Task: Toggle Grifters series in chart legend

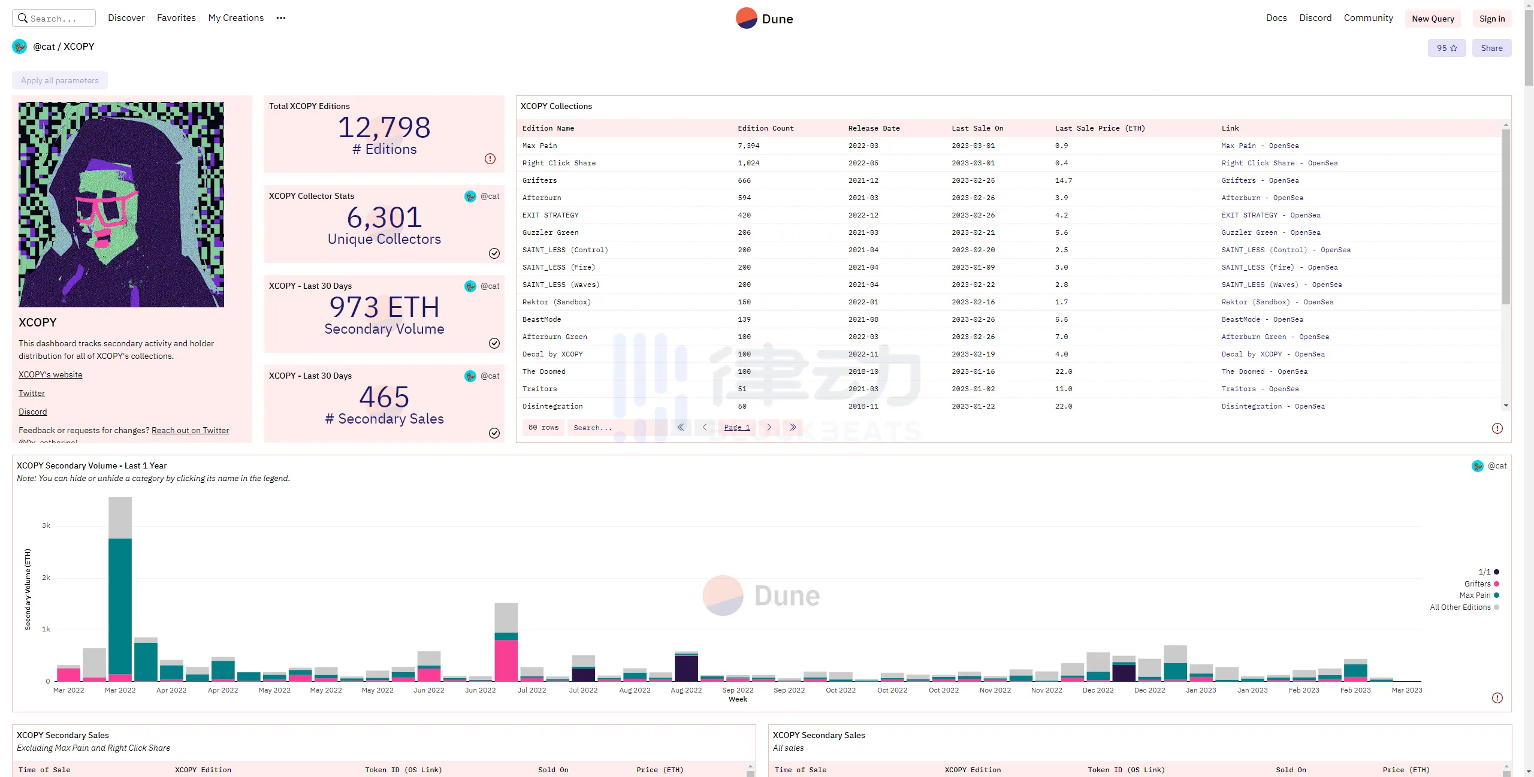Action: (1478, 584)
